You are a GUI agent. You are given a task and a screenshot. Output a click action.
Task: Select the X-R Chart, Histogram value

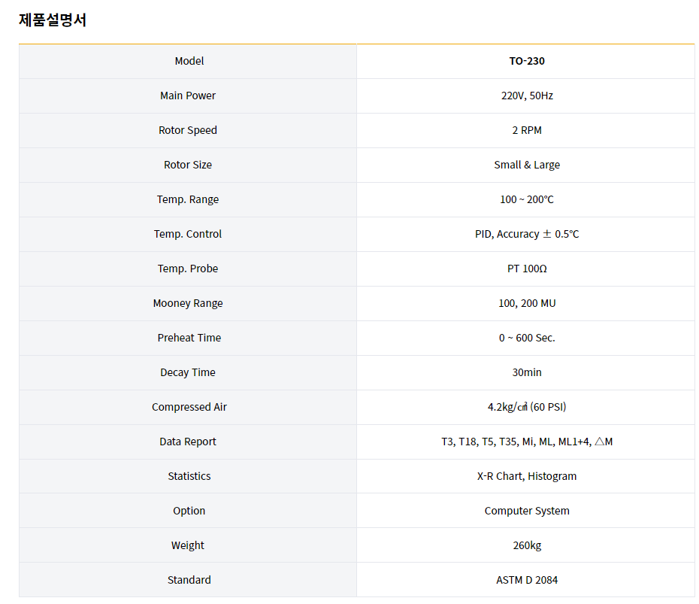tap(526, 476)
